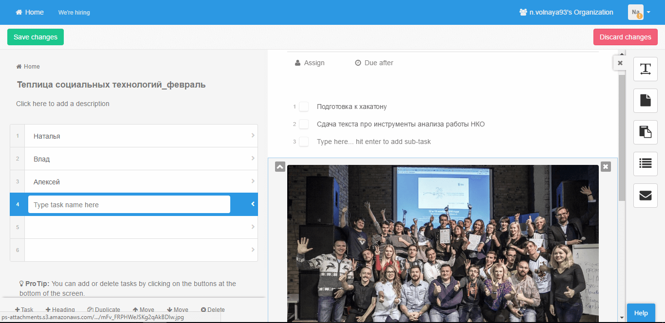Focus the 'Type task name here' field

pyautogui.click(x=129, y=205)
